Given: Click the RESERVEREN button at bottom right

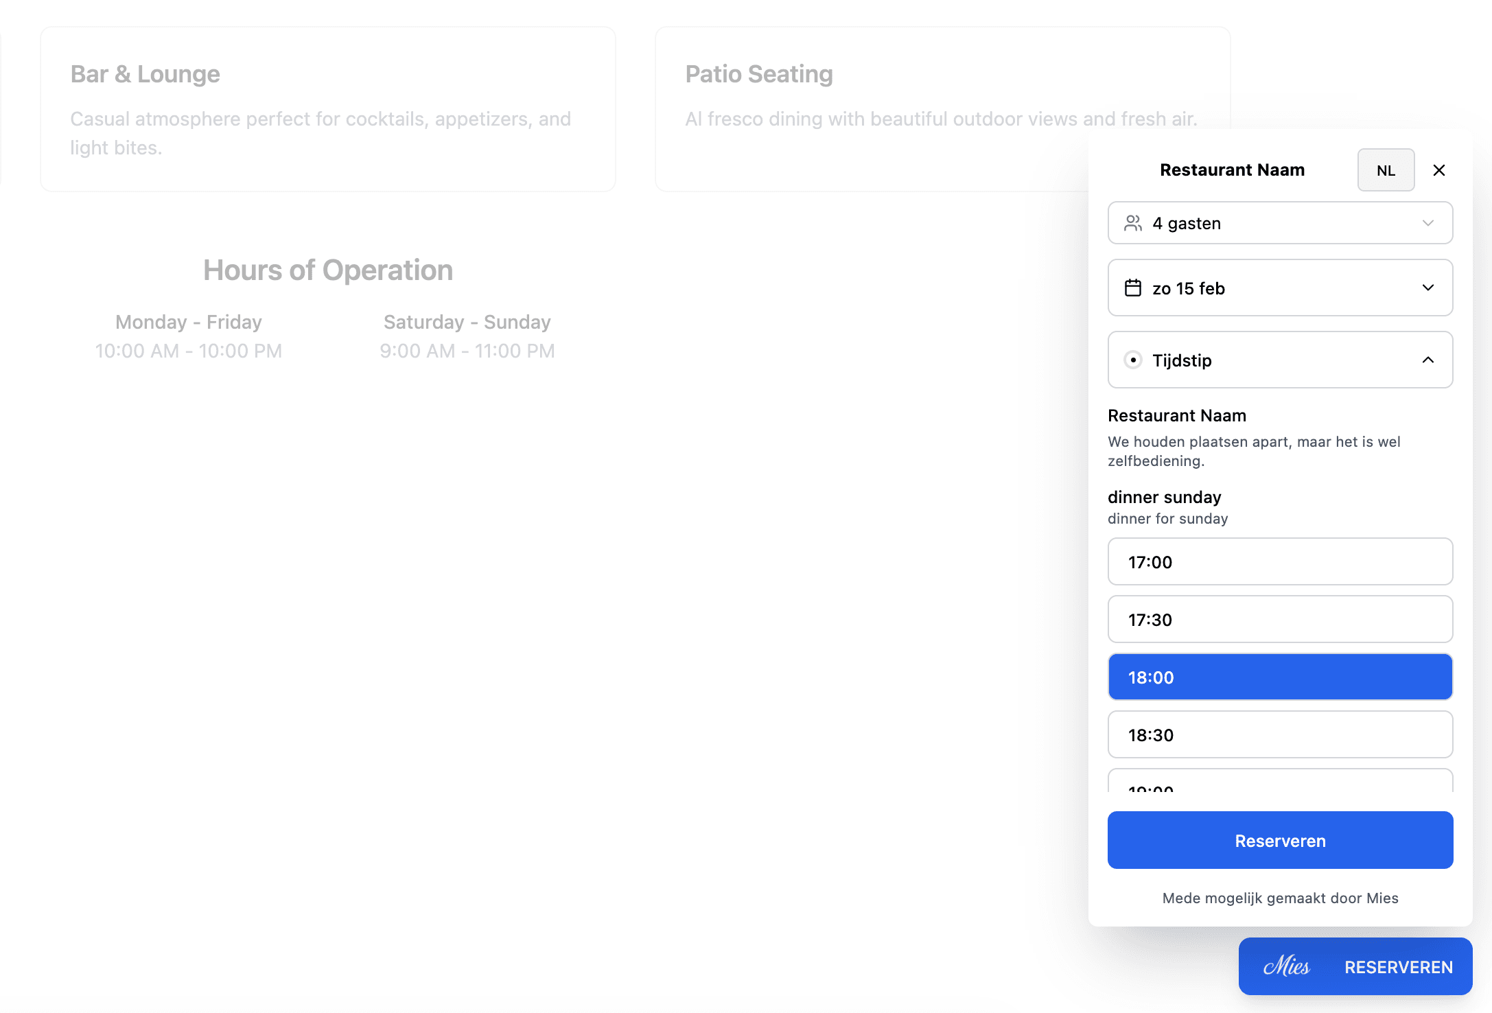Looking at the screenshot, I should pyautogui.click(x=1399, y=966).
